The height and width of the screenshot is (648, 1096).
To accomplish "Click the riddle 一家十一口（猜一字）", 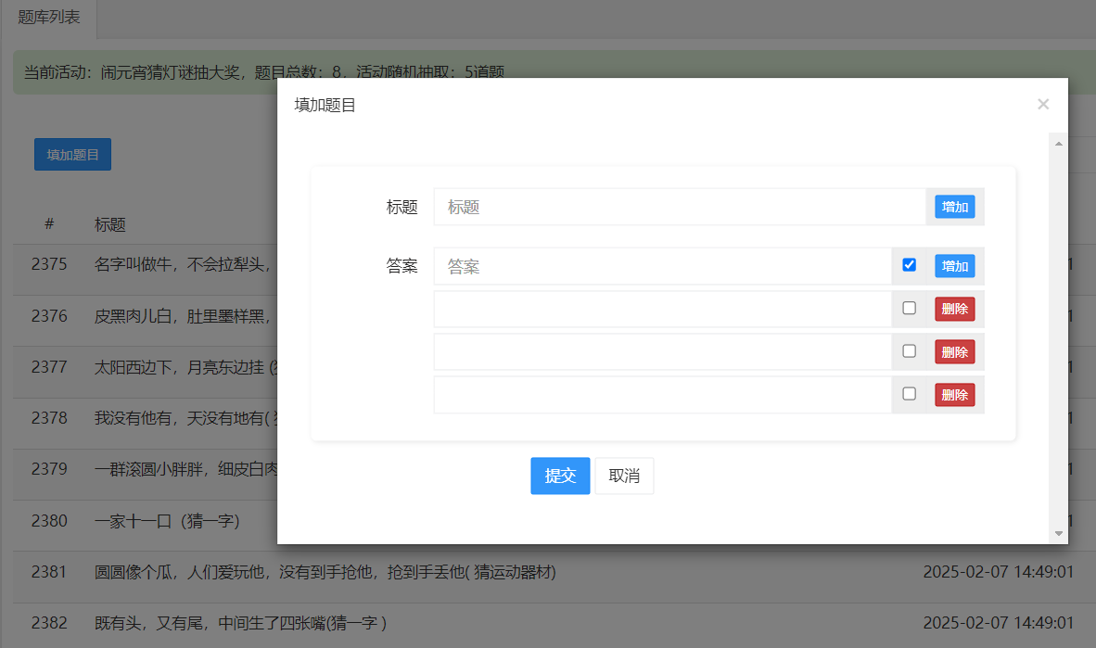I will [167, 521].
